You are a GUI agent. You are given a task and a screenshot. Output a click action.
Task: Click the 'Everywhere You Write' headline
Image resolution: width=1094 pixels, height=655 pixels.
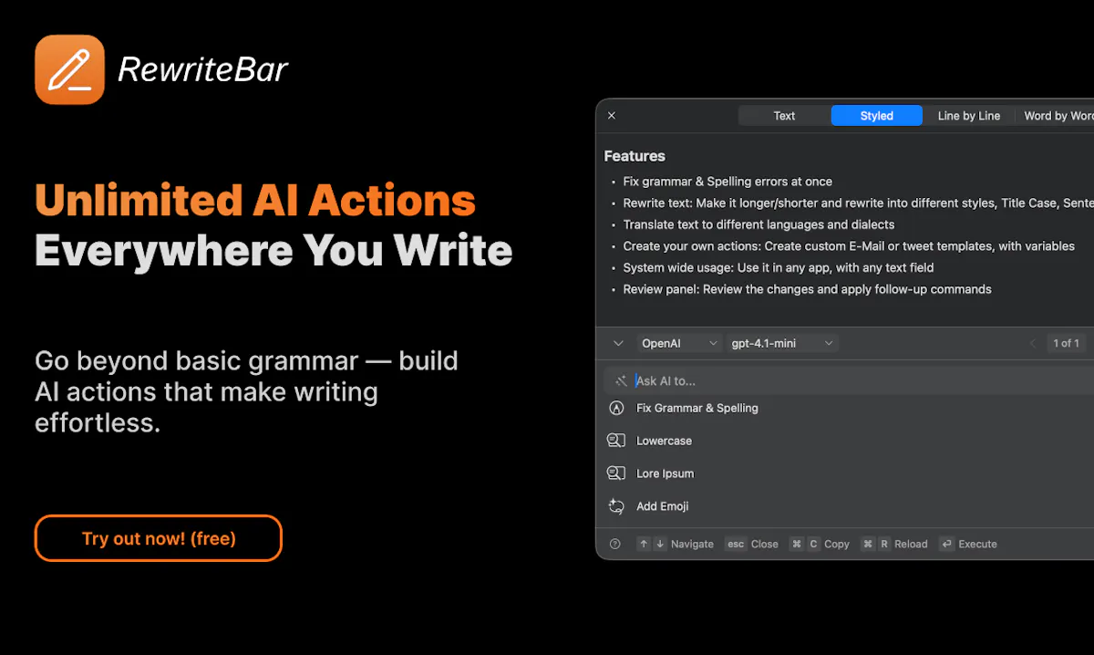tap(273, 250)
